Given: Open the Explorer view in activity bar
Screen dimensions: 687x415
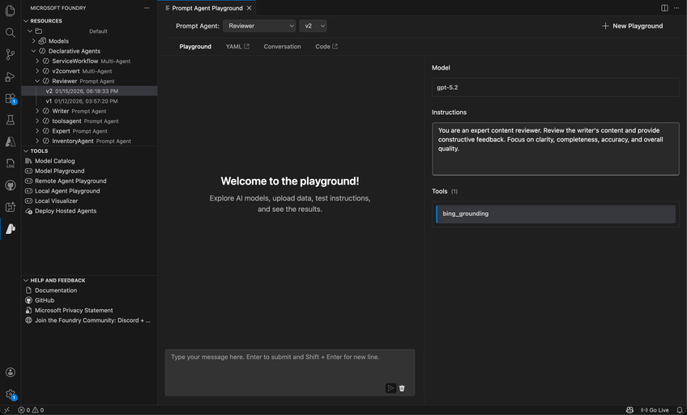Looking at the screenshot, I should point(11,11).
